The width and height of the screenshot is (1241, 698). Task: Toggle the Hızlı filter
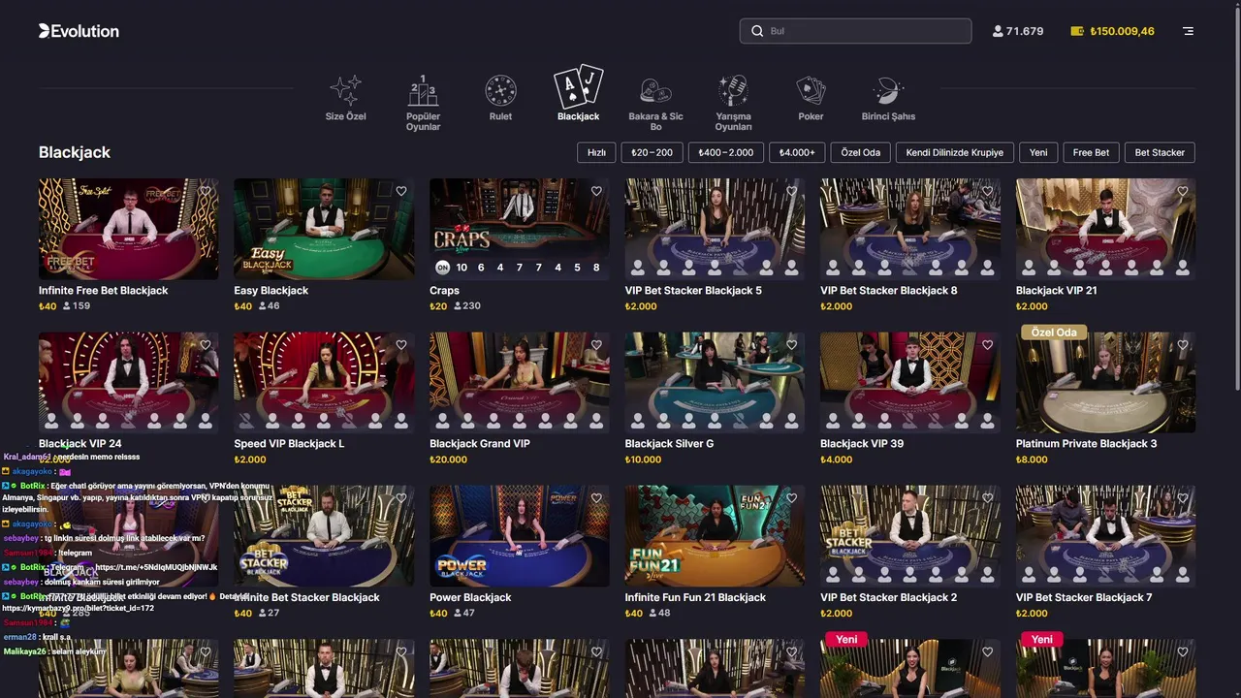click(596, 152)
